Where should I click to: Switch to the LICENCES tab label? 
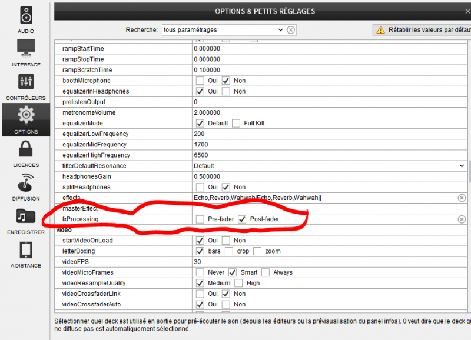(x=26, y=165)
